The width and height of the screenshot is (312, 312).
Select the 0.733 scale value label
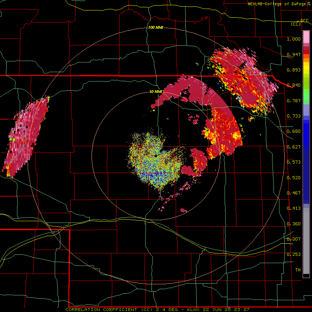click(x=294, y=116)
